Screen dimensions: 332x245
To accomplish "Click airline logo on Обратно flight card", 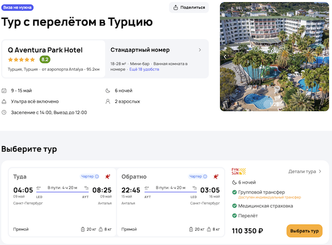I will tap(215, 176).
